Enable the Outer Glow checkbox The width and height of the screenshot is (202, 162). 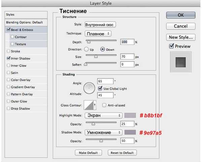8,101
